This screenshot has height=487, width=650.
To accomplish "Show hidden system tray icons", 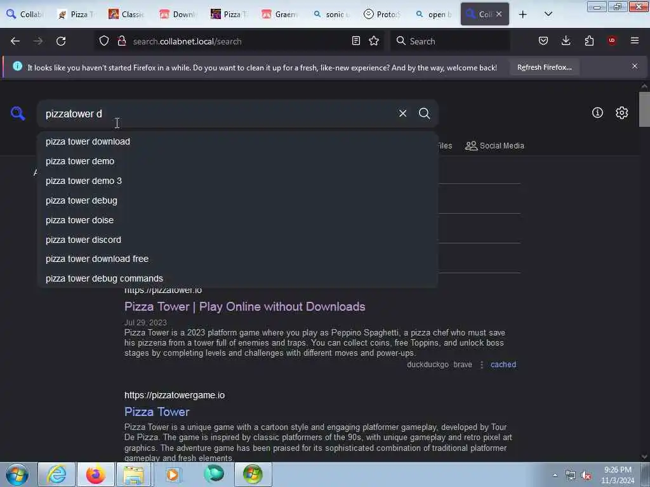I will [555, 475].
